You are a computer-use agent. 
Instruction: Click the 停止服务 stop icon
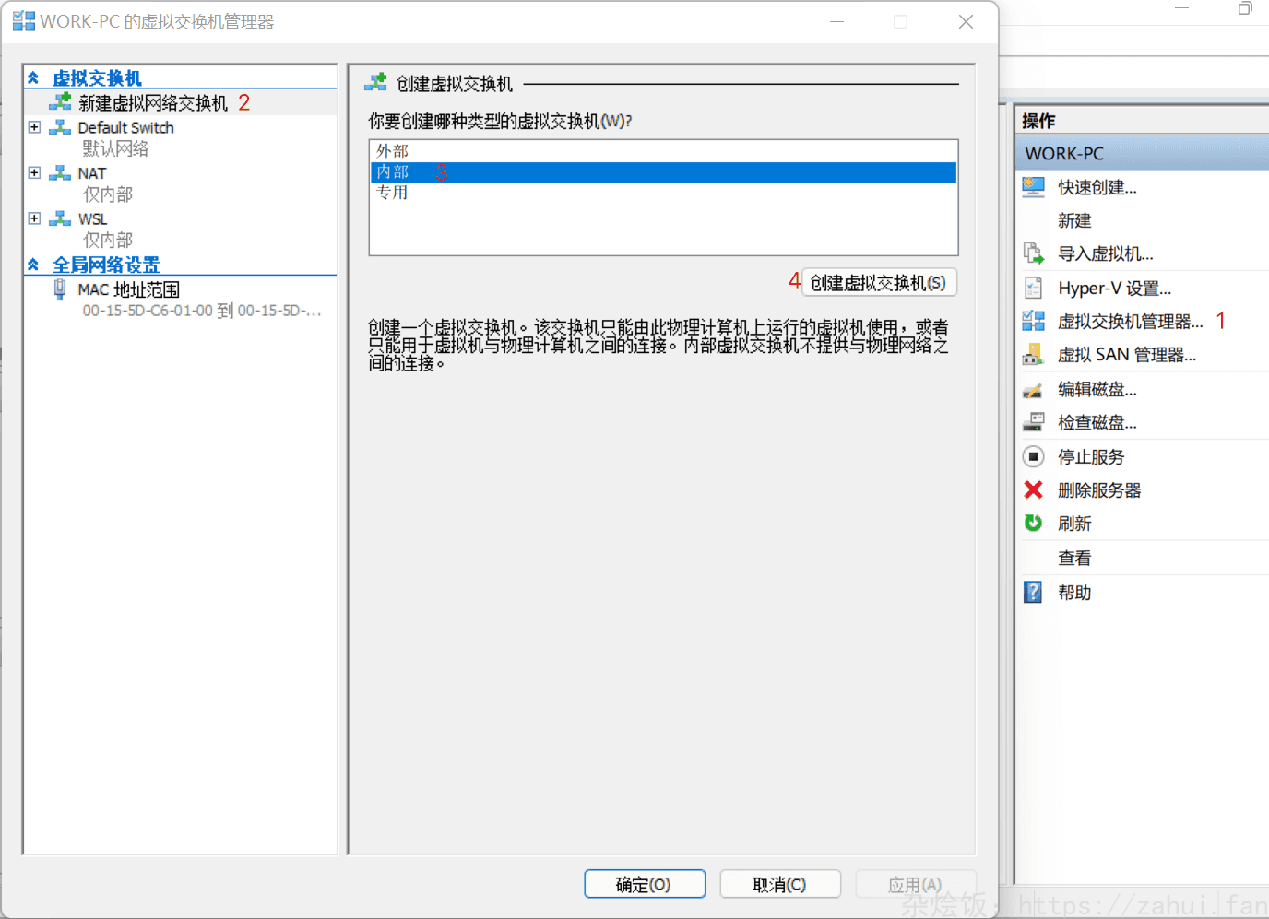pyautogui.click(x=1033, y=457)
